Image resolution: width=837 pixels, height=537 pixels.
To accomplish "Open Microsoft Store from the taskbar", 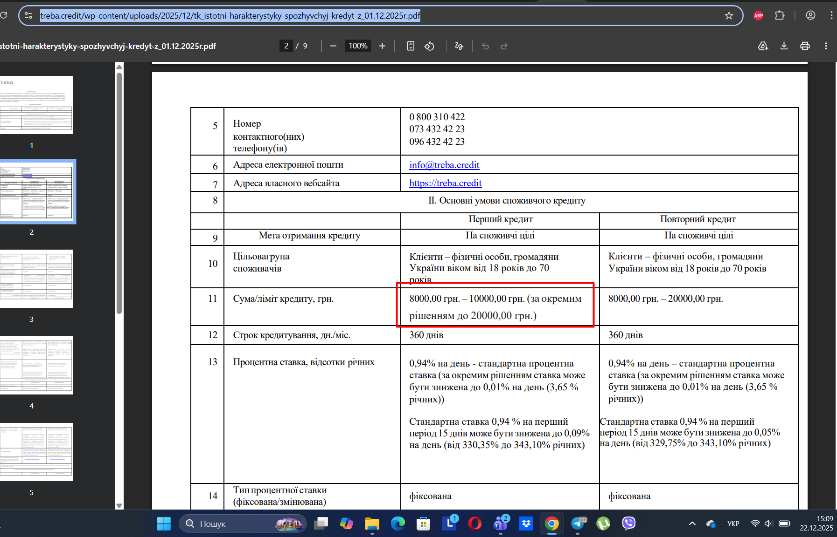I will pyautogui.click(x=423, y=523).
